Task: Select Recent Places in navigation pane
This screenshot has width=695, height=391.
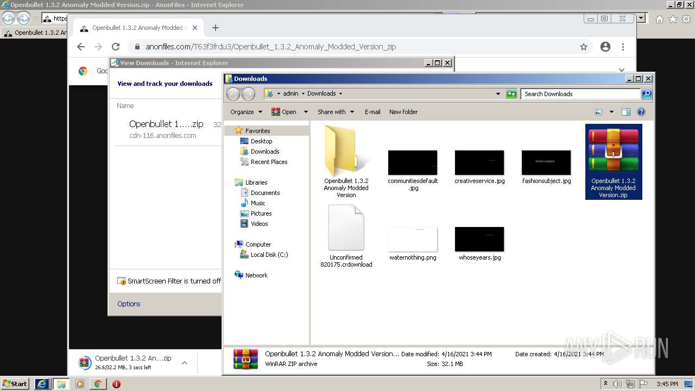Action: tap(269, 162)
